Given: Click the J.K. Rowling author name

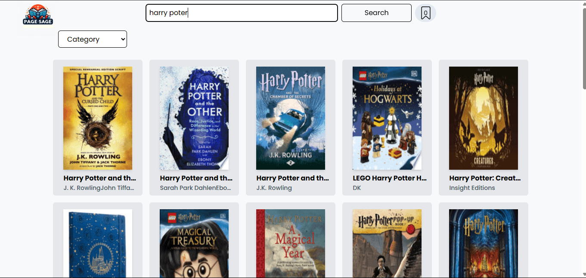Looking at the screenshot, I should coord(274,188).
